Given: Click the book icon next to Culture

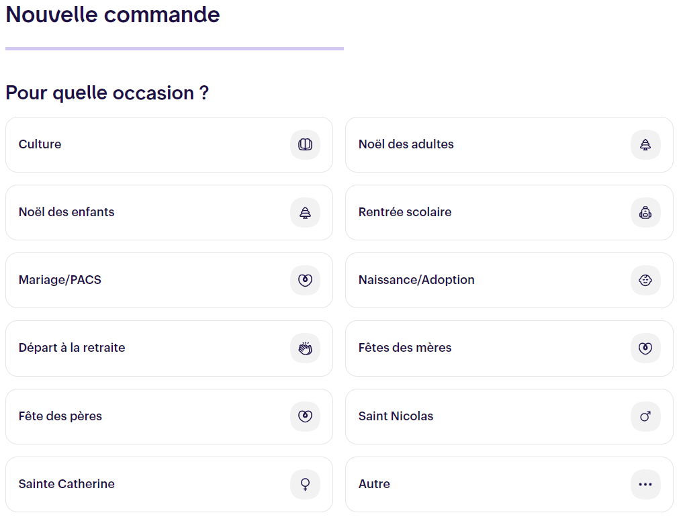Looking at the screenshot, I should [x=306, y=144].
